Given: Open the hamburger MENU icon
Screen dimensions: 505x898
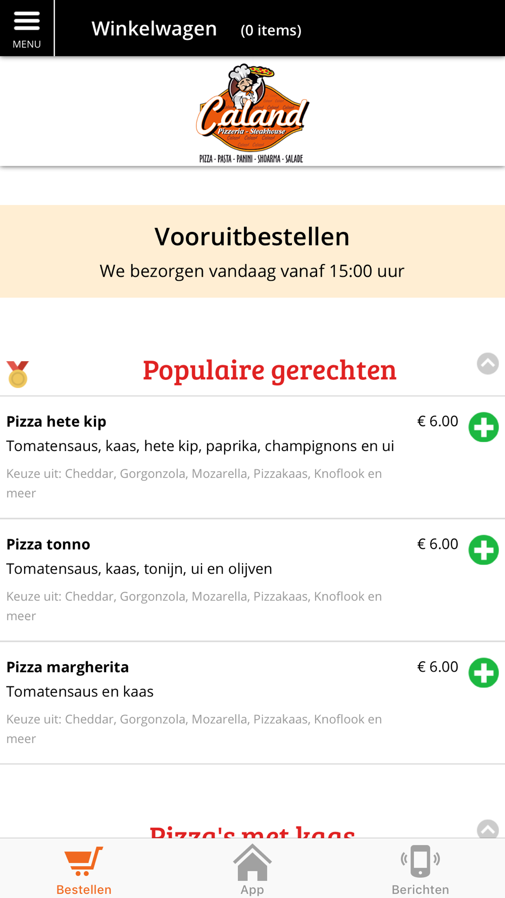Looking at the screenshot, I should 27,28.
